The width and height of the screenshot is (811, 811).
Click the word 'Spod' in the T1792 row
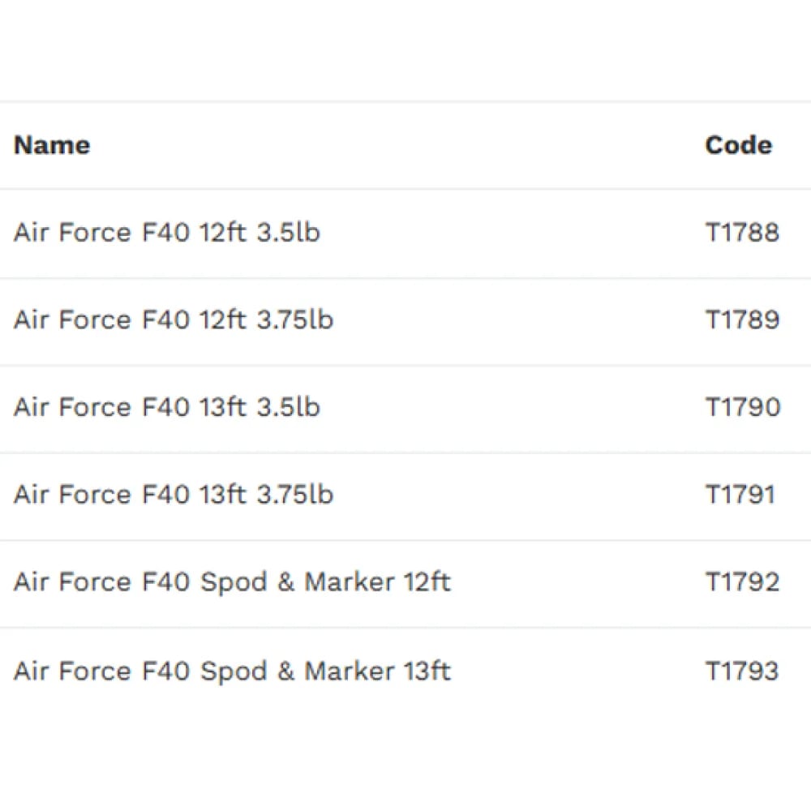(233, 582)
